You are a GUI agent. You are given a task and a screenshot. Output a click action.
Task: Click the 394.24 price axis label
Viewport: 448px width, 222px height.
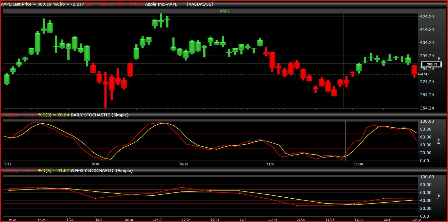[x=427, y=56]
